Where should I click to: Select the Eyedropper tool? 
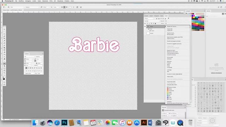pyautogui.click(x=5, y=41)
